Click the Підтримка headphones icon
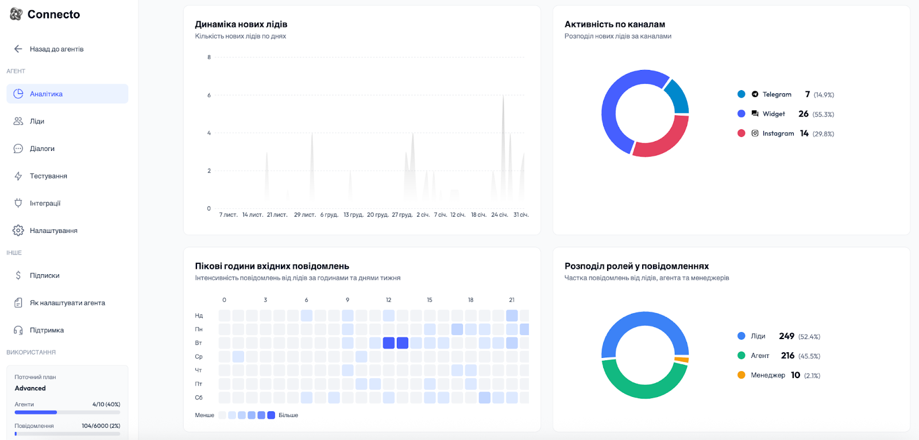The image size is (919, 440). (x=18, y=330)
